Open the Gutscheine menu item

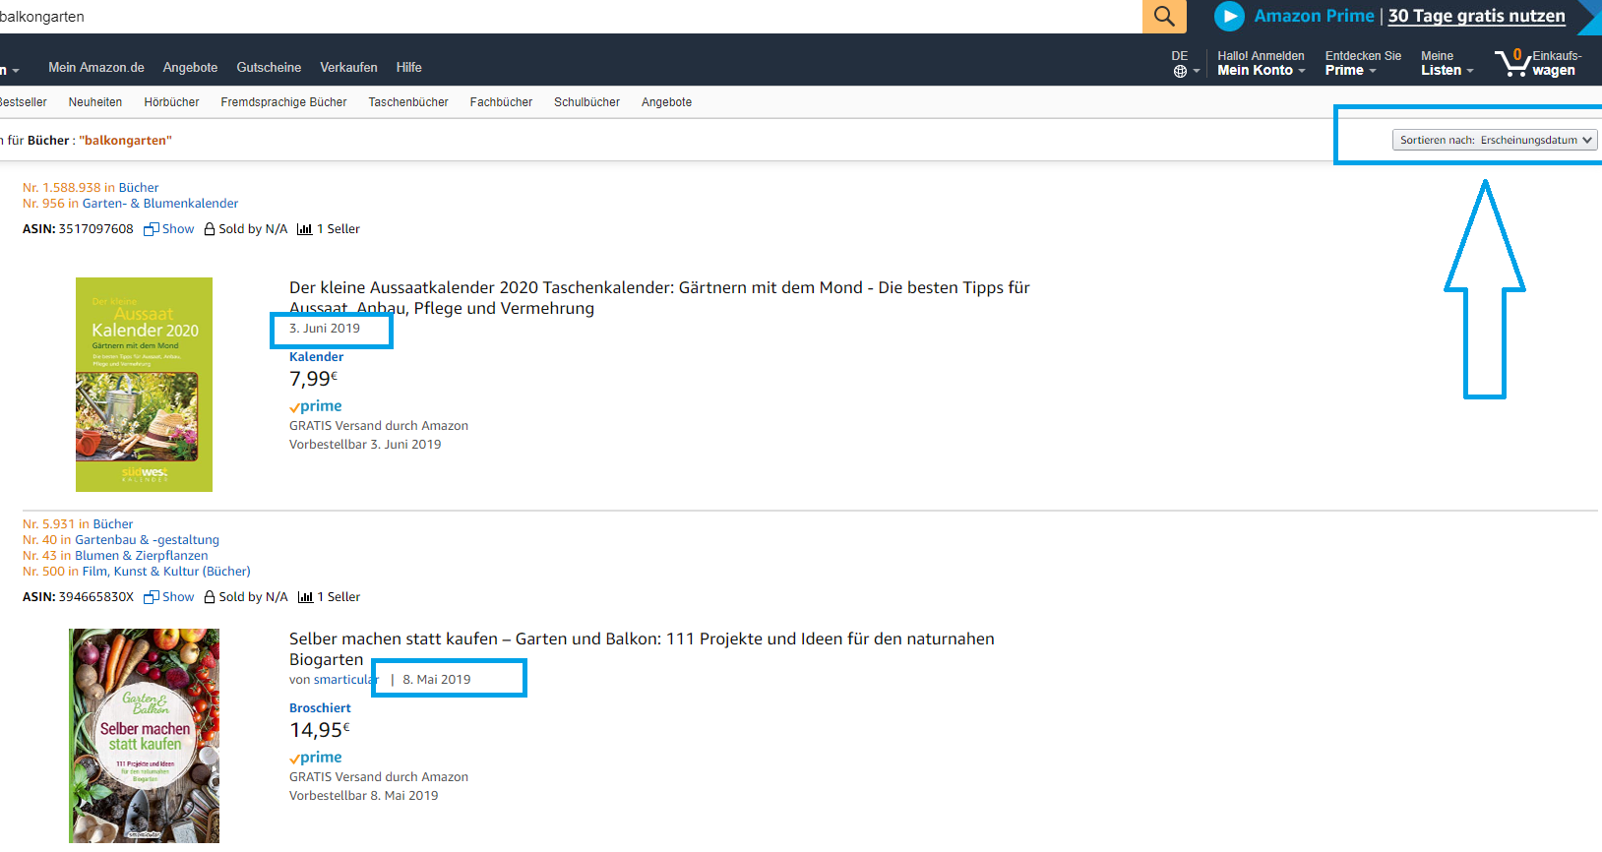pos(269,67)
